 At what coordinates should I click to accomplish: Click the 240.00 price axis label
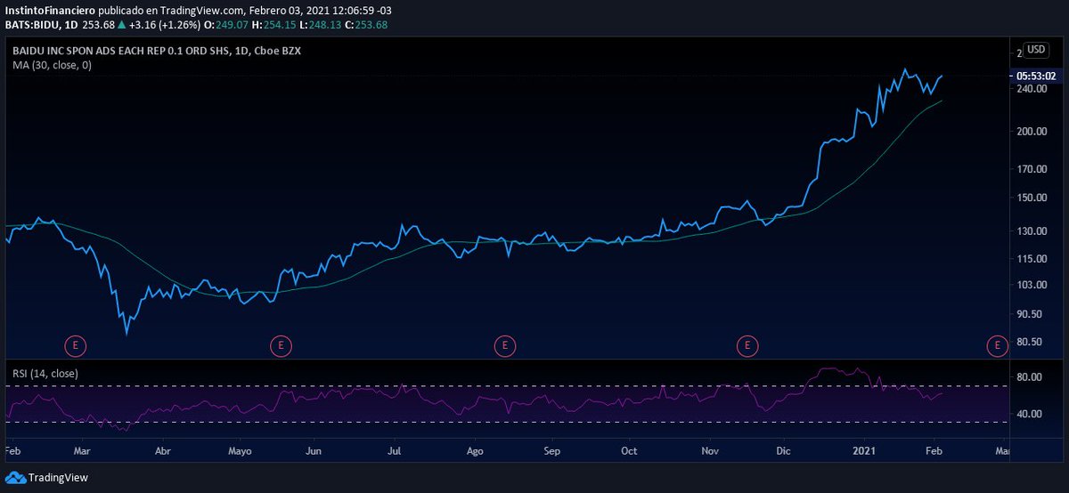click(x=1031, y=89)
